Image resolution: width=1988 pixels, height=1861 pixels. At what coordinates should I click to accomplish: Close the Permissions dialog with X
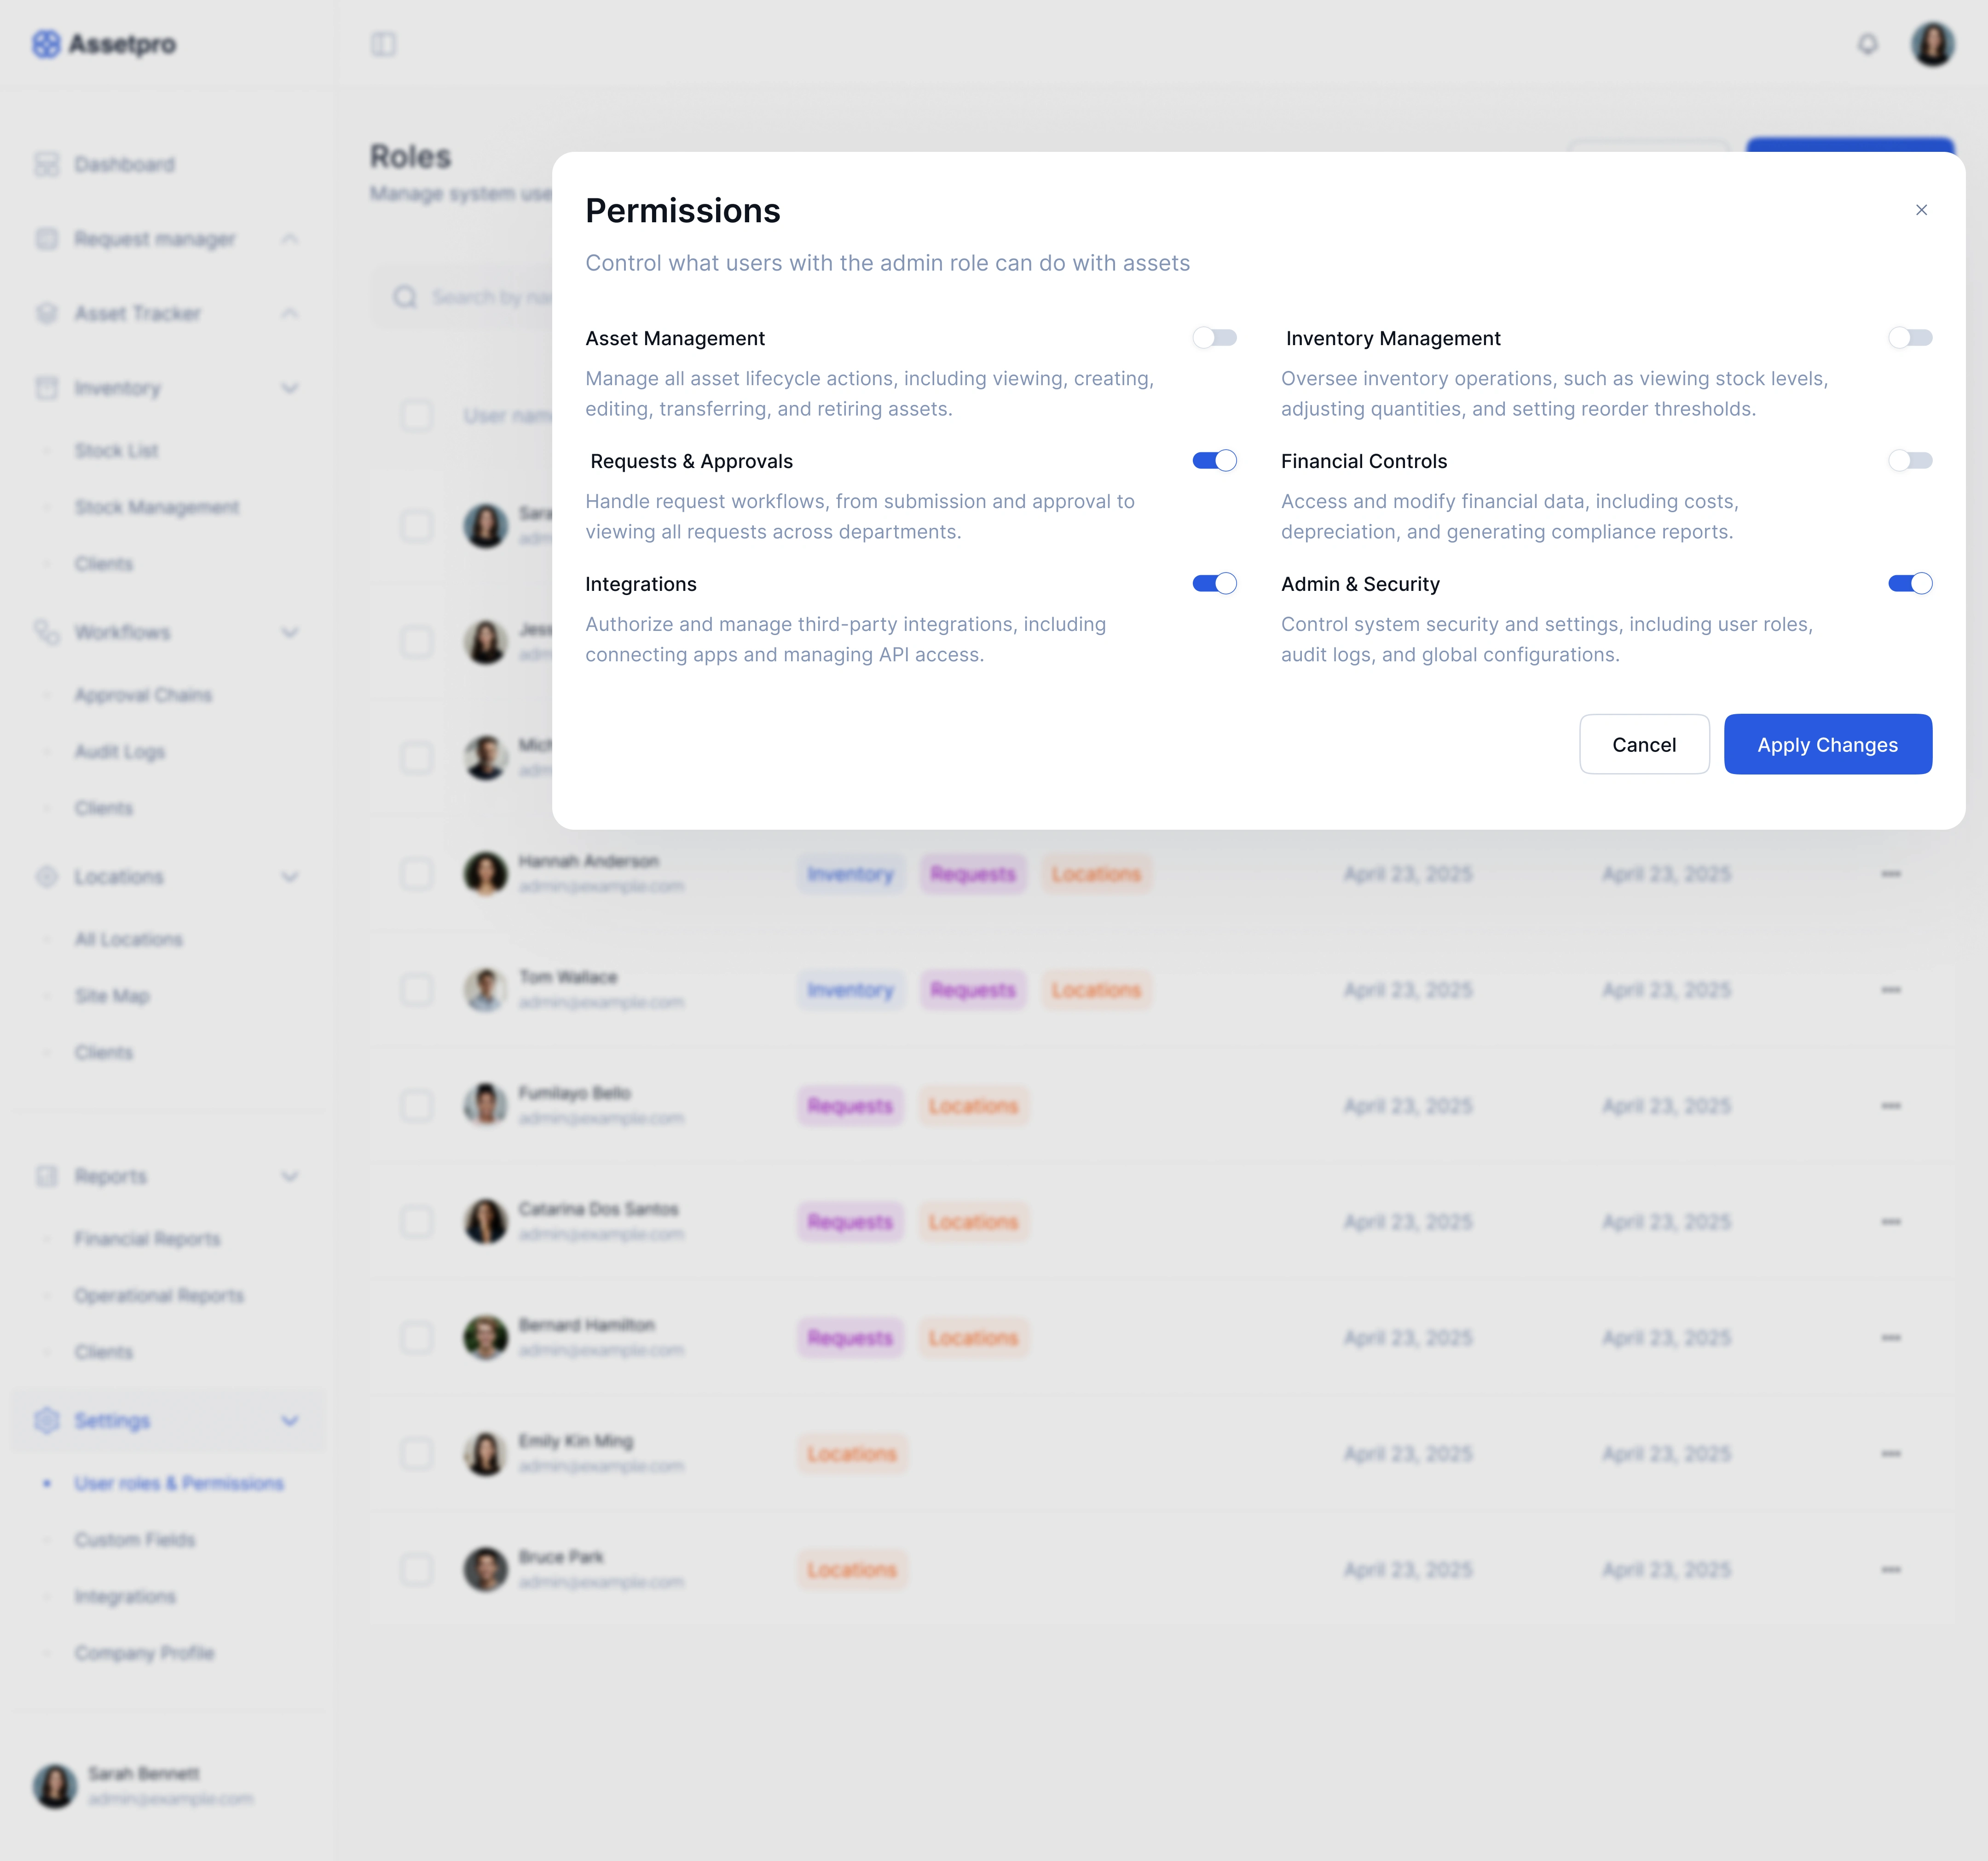click(x=1921, y=210)
